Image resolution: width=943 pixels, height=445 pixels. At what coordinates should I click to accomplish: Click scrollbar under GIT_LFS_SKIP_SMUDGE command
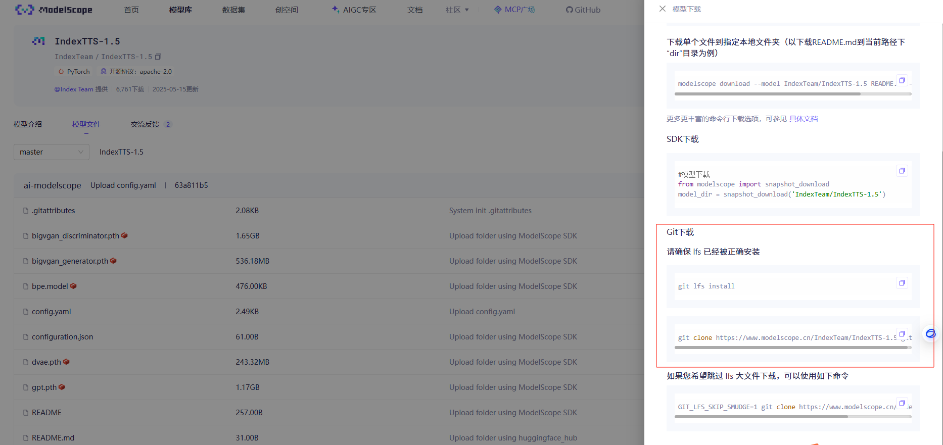(x=761, y=417)
